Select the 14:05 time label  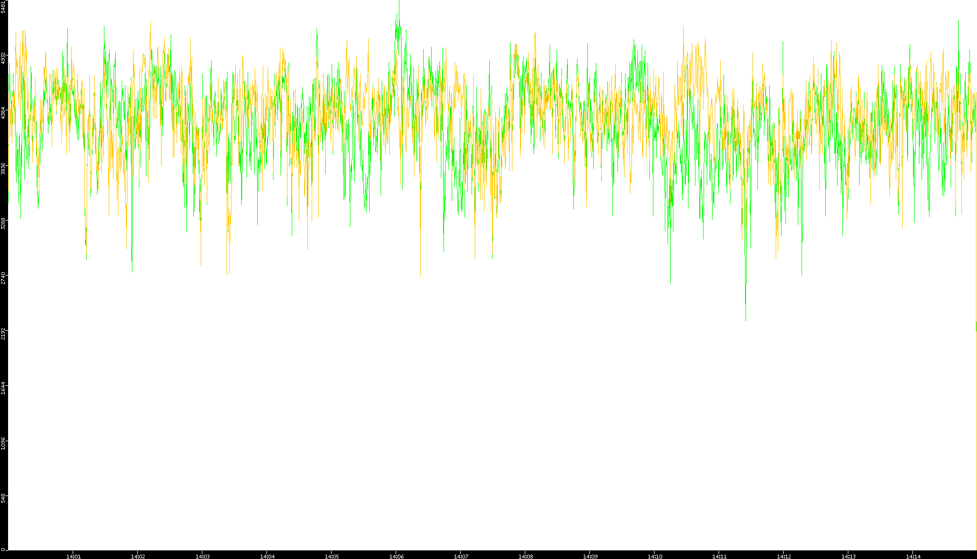click(x=332, y=556)
